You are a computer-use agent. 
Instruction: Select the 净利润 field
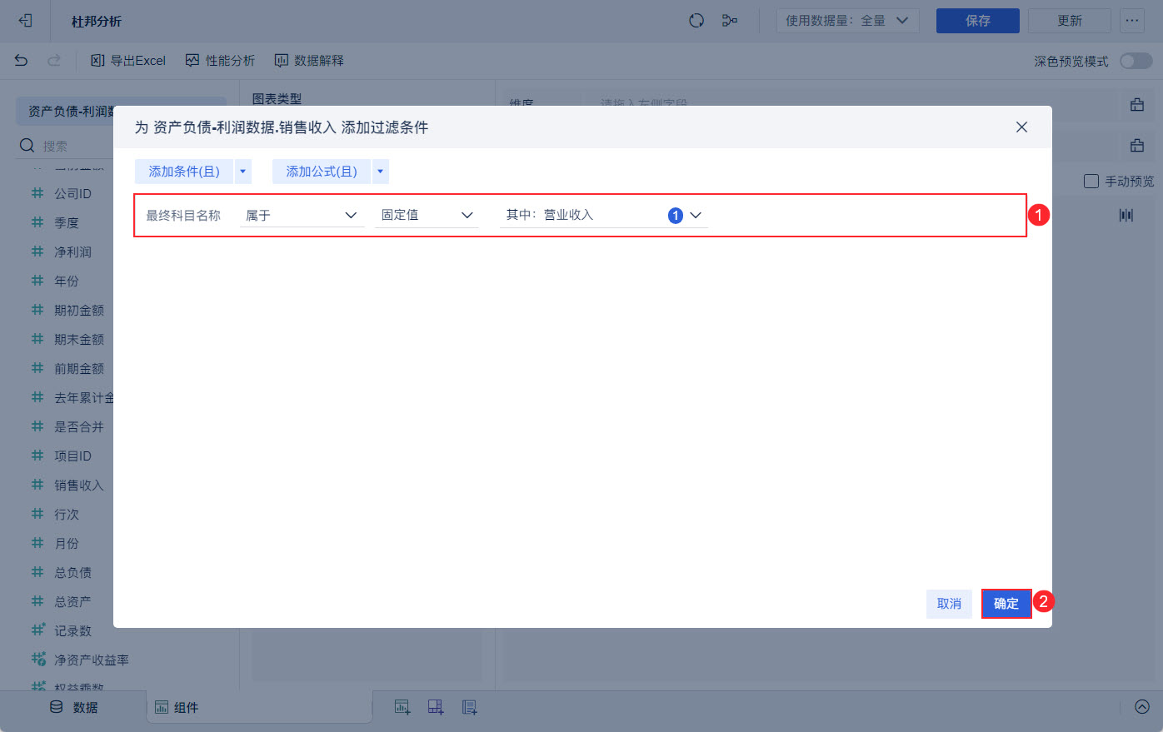72,251
